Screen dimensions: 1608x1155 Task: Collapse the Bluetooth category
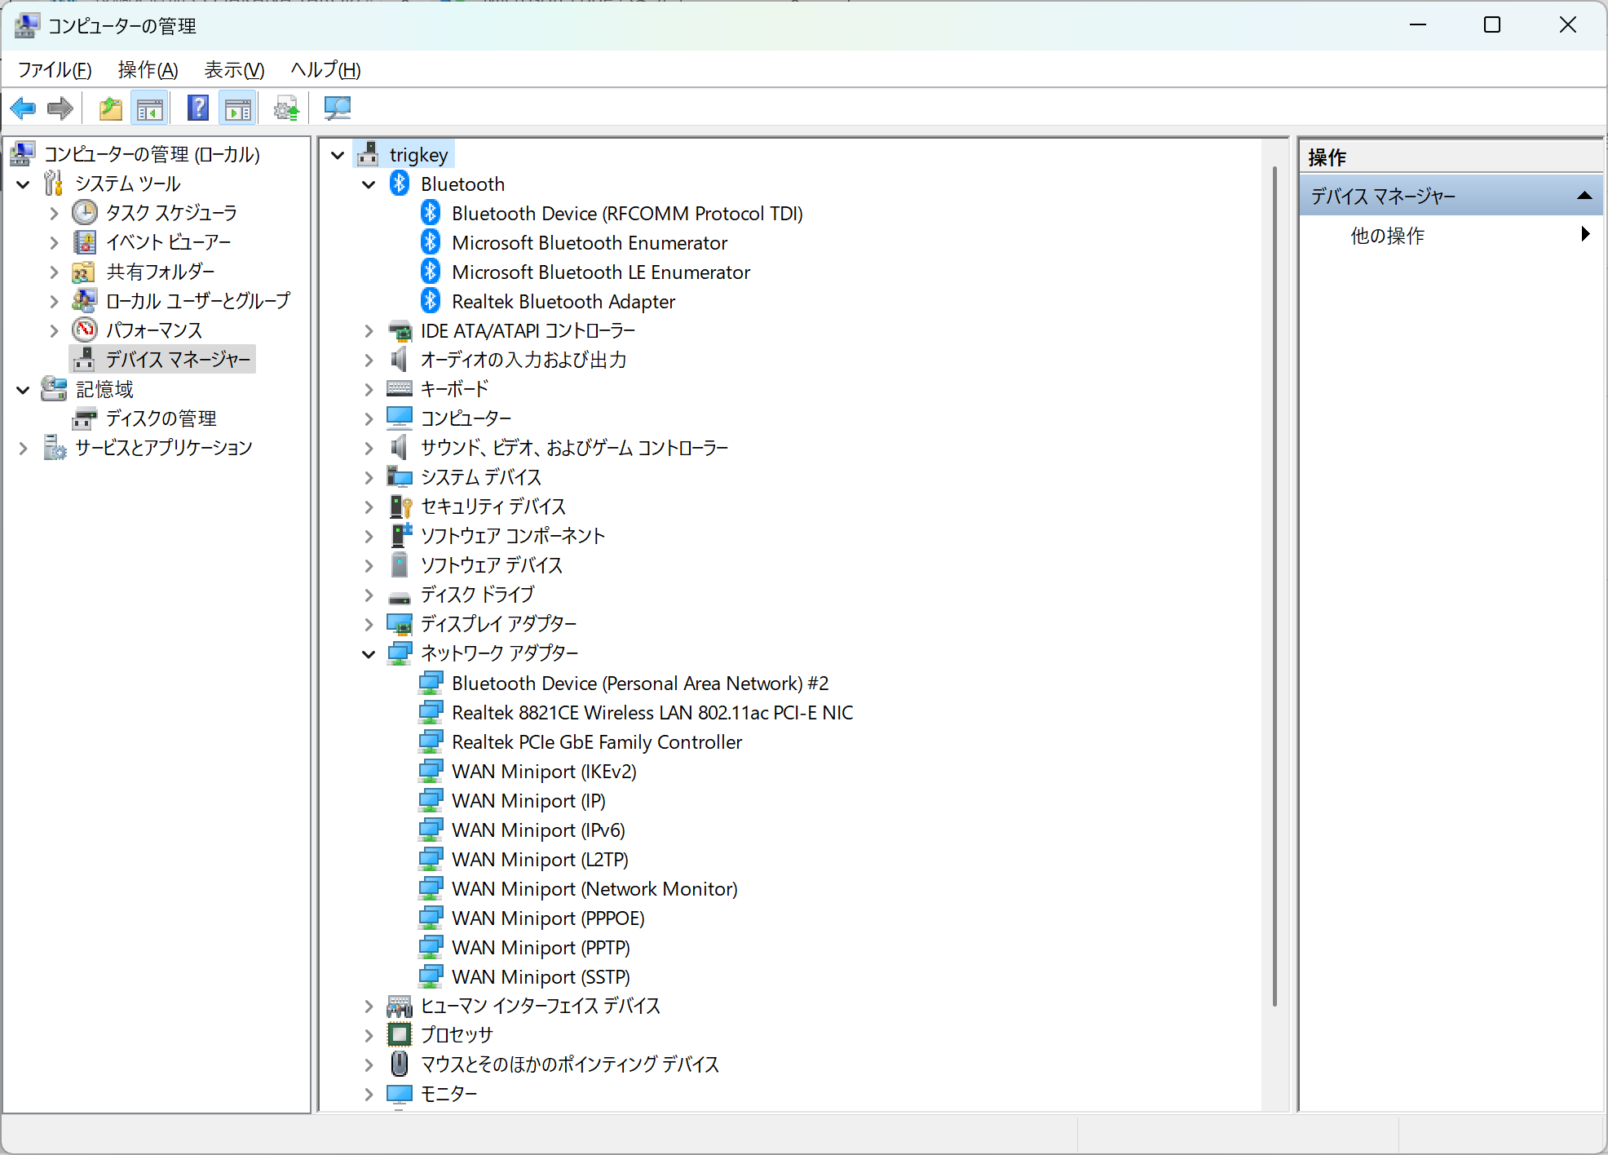(369, 184)
